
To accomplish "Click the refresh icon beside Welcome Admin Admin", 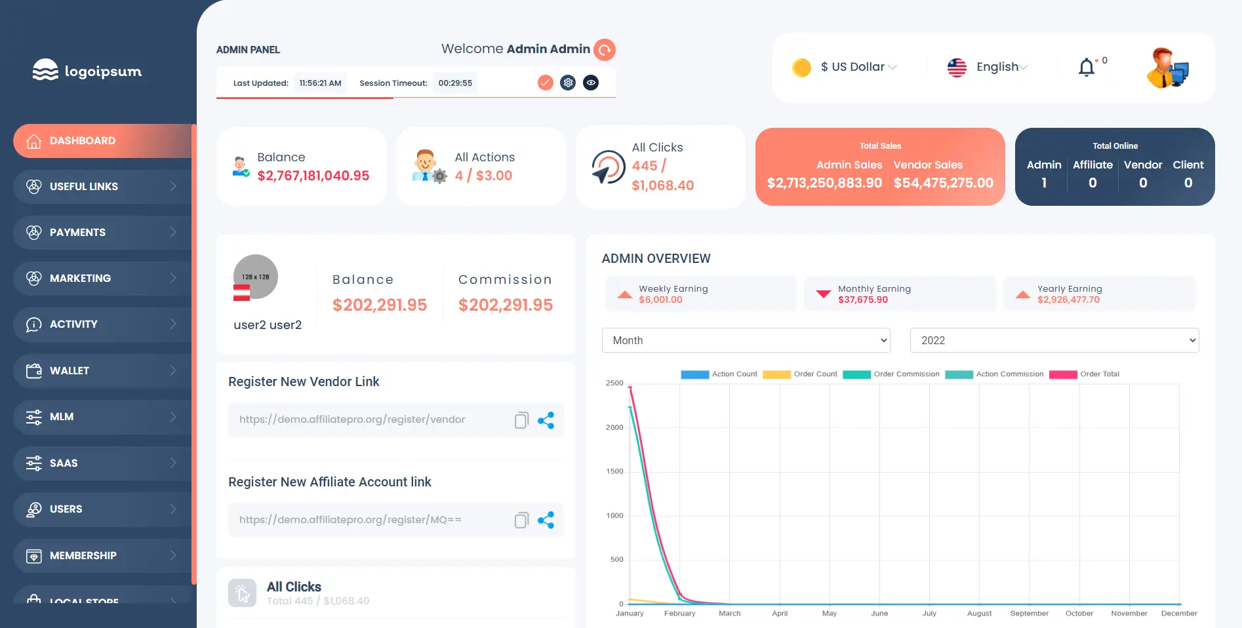I will click(605, 50).
